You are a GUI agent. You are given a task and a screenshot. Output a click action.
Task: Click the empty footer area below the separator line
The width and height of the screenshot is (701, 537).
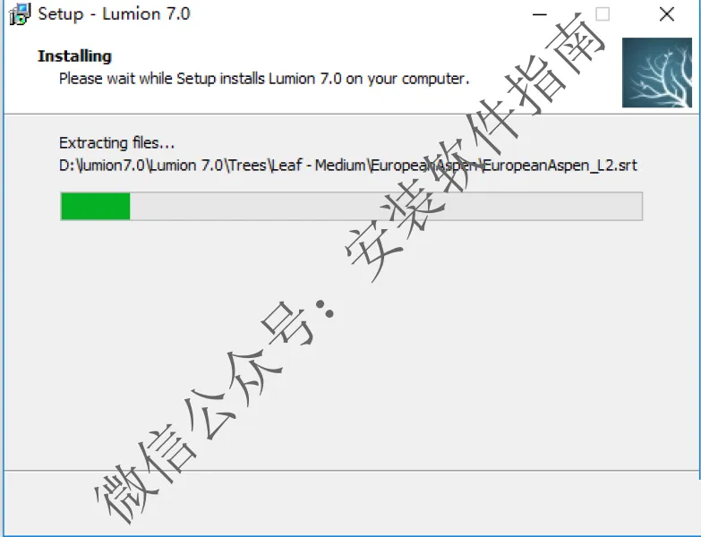pyautogui.click(x=351, y=503)
